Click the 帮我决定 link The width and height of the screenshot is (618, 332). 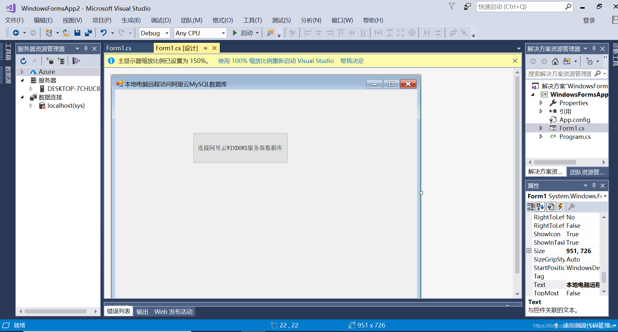click(352, 61)
